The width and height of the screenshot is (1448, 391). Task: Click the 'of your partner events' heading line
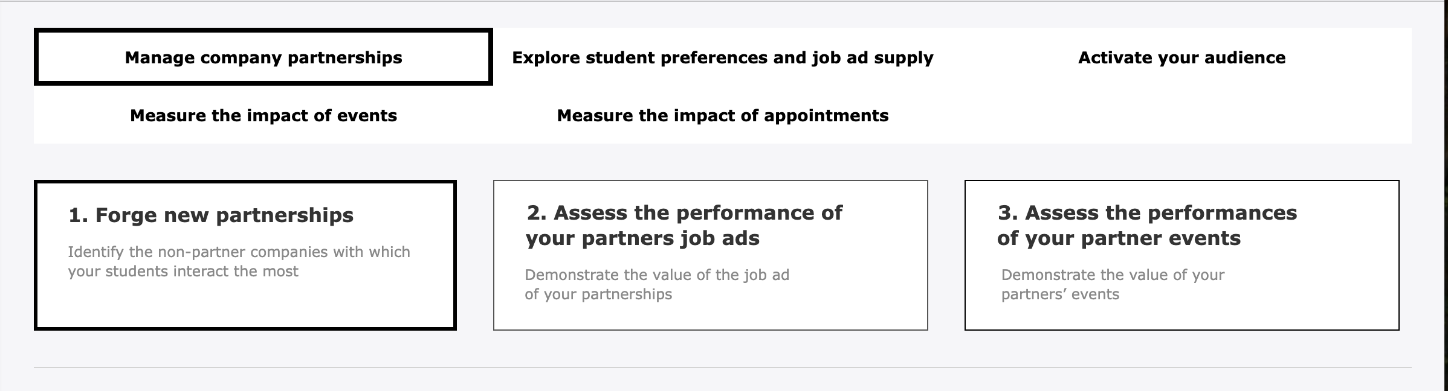pyautogui.click(x=1119, y=238)
